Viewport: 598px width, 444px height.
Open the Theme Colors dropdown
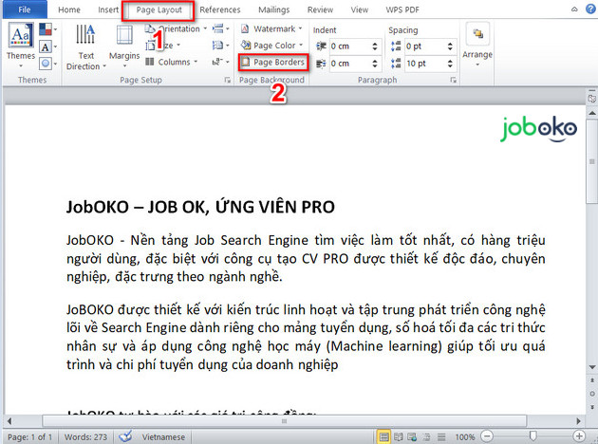click(48, 29)
